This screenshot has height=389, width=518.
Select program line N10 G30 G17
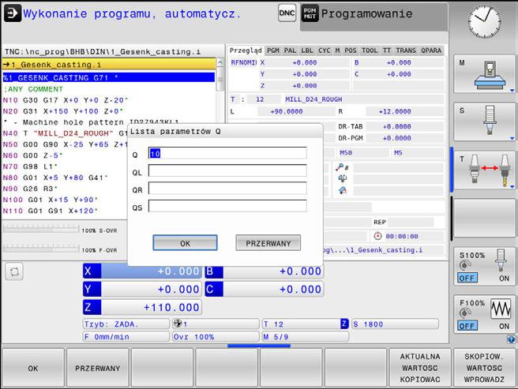pyautogui.click(x=66, y=100)
